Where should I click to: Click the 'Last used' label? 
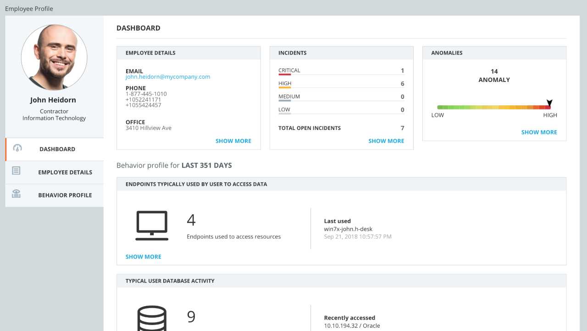(338, 221)
